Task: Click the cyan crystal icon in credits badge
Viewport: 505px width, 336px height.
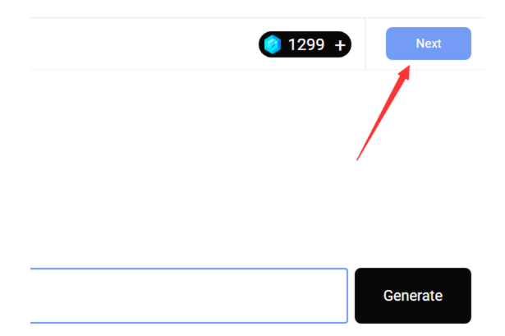Action: click(273, 45)
